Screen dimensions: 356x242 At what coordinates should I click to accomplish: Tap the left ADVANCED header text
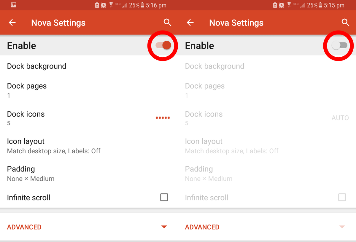click(x=24, y=227)
